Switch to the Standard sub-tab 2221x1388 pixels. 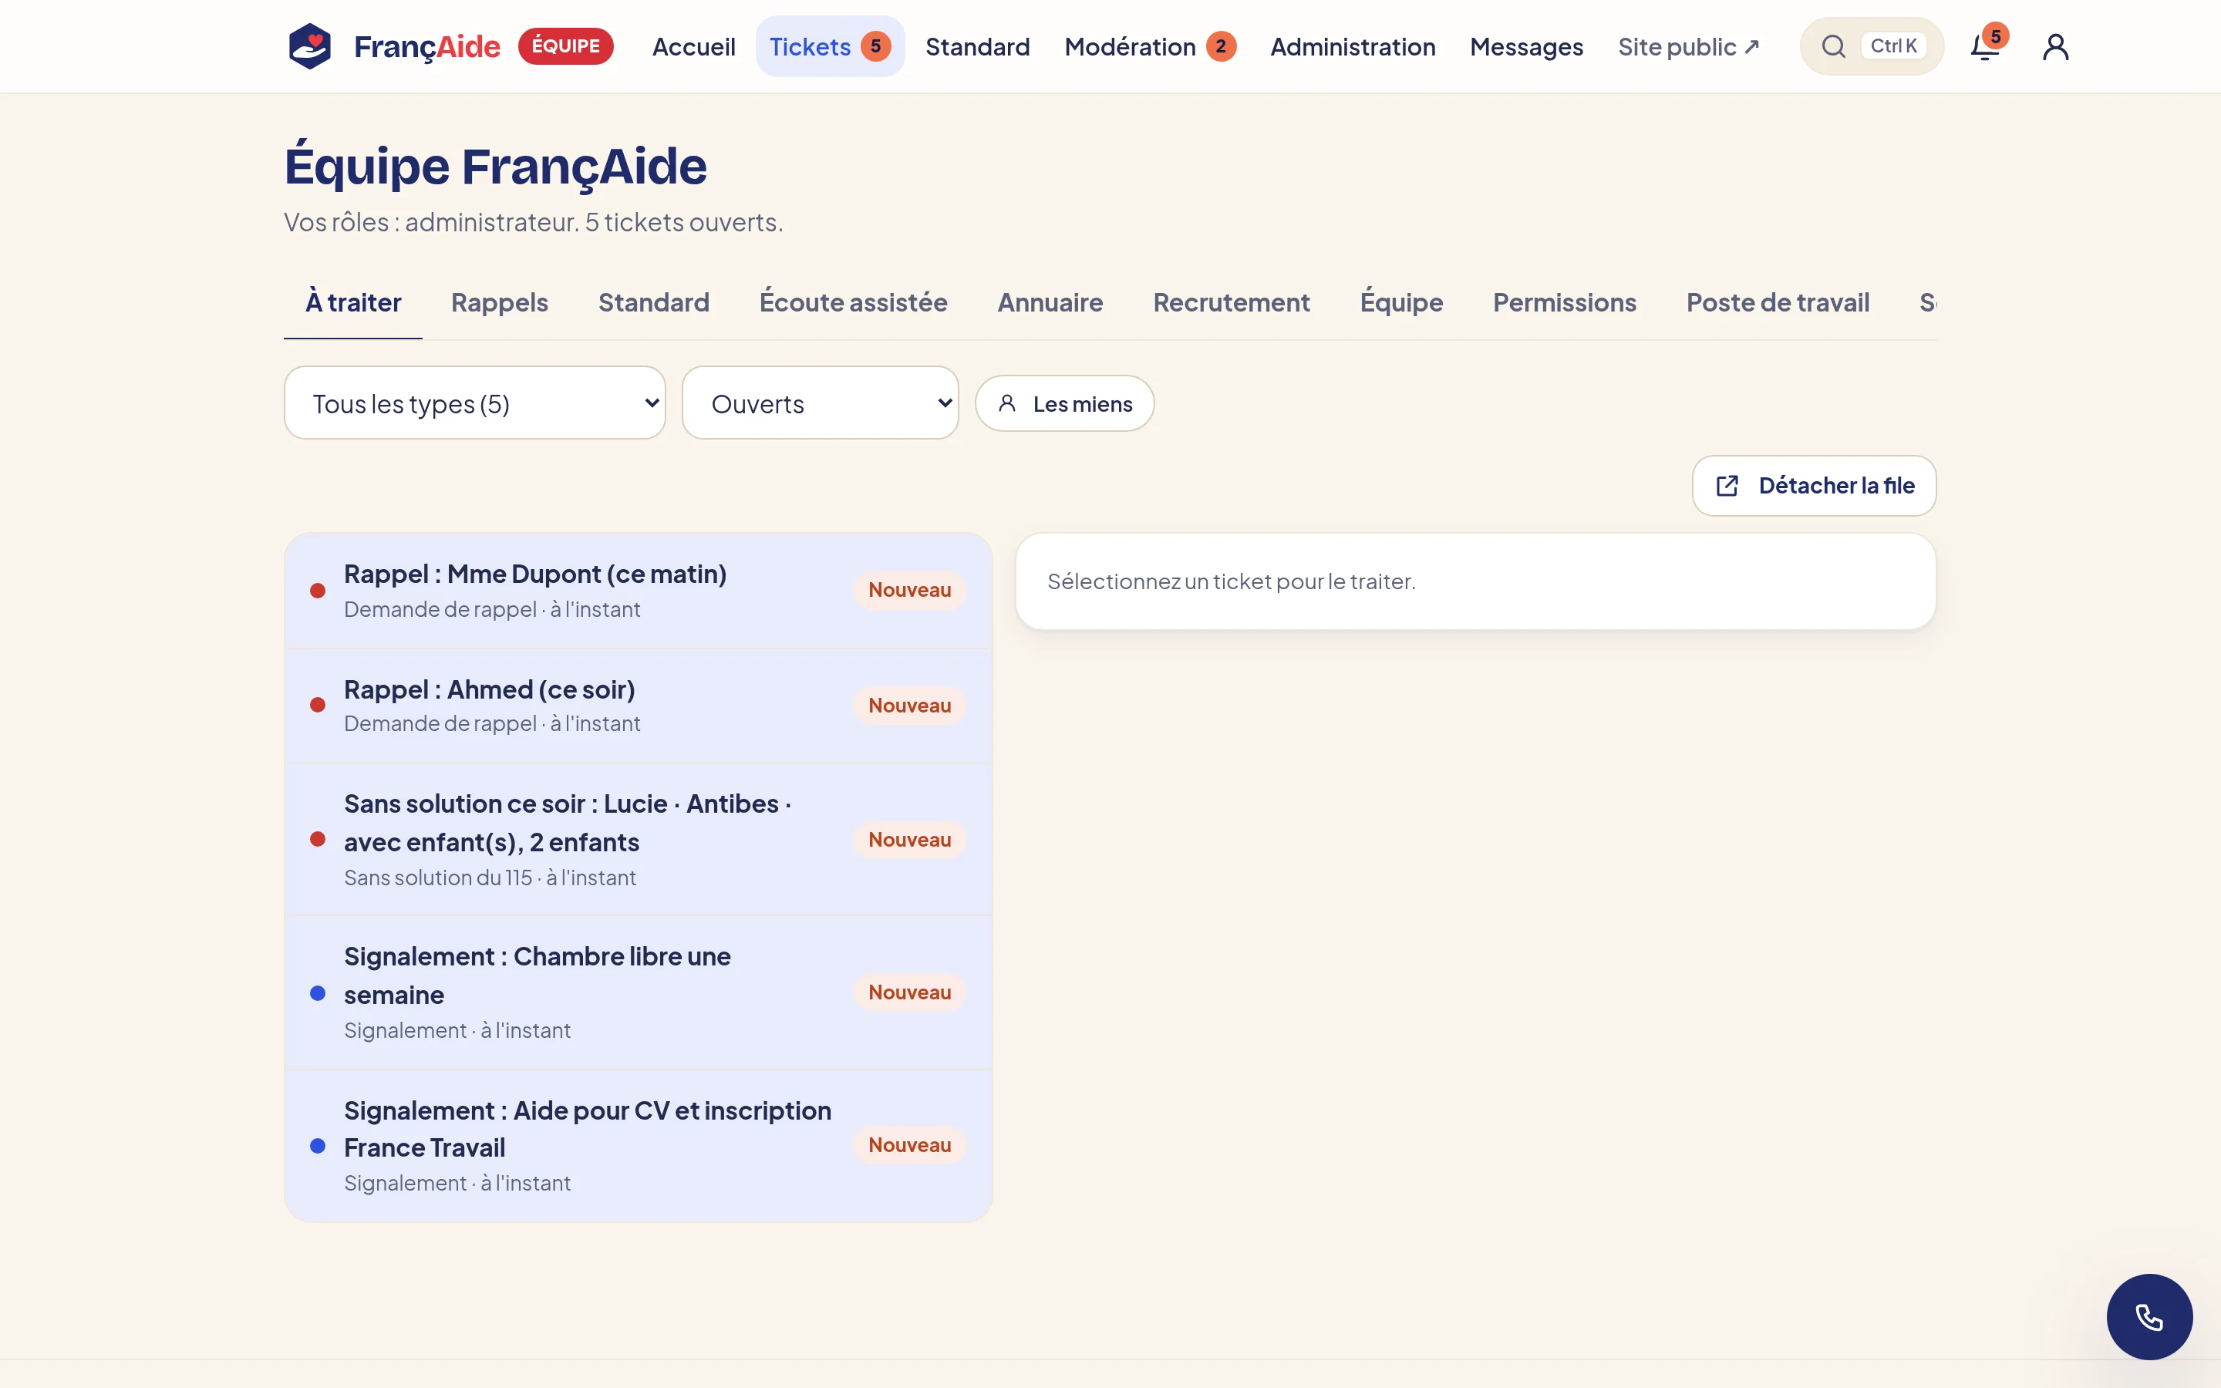pyautogui.click(x=653, y=302)
